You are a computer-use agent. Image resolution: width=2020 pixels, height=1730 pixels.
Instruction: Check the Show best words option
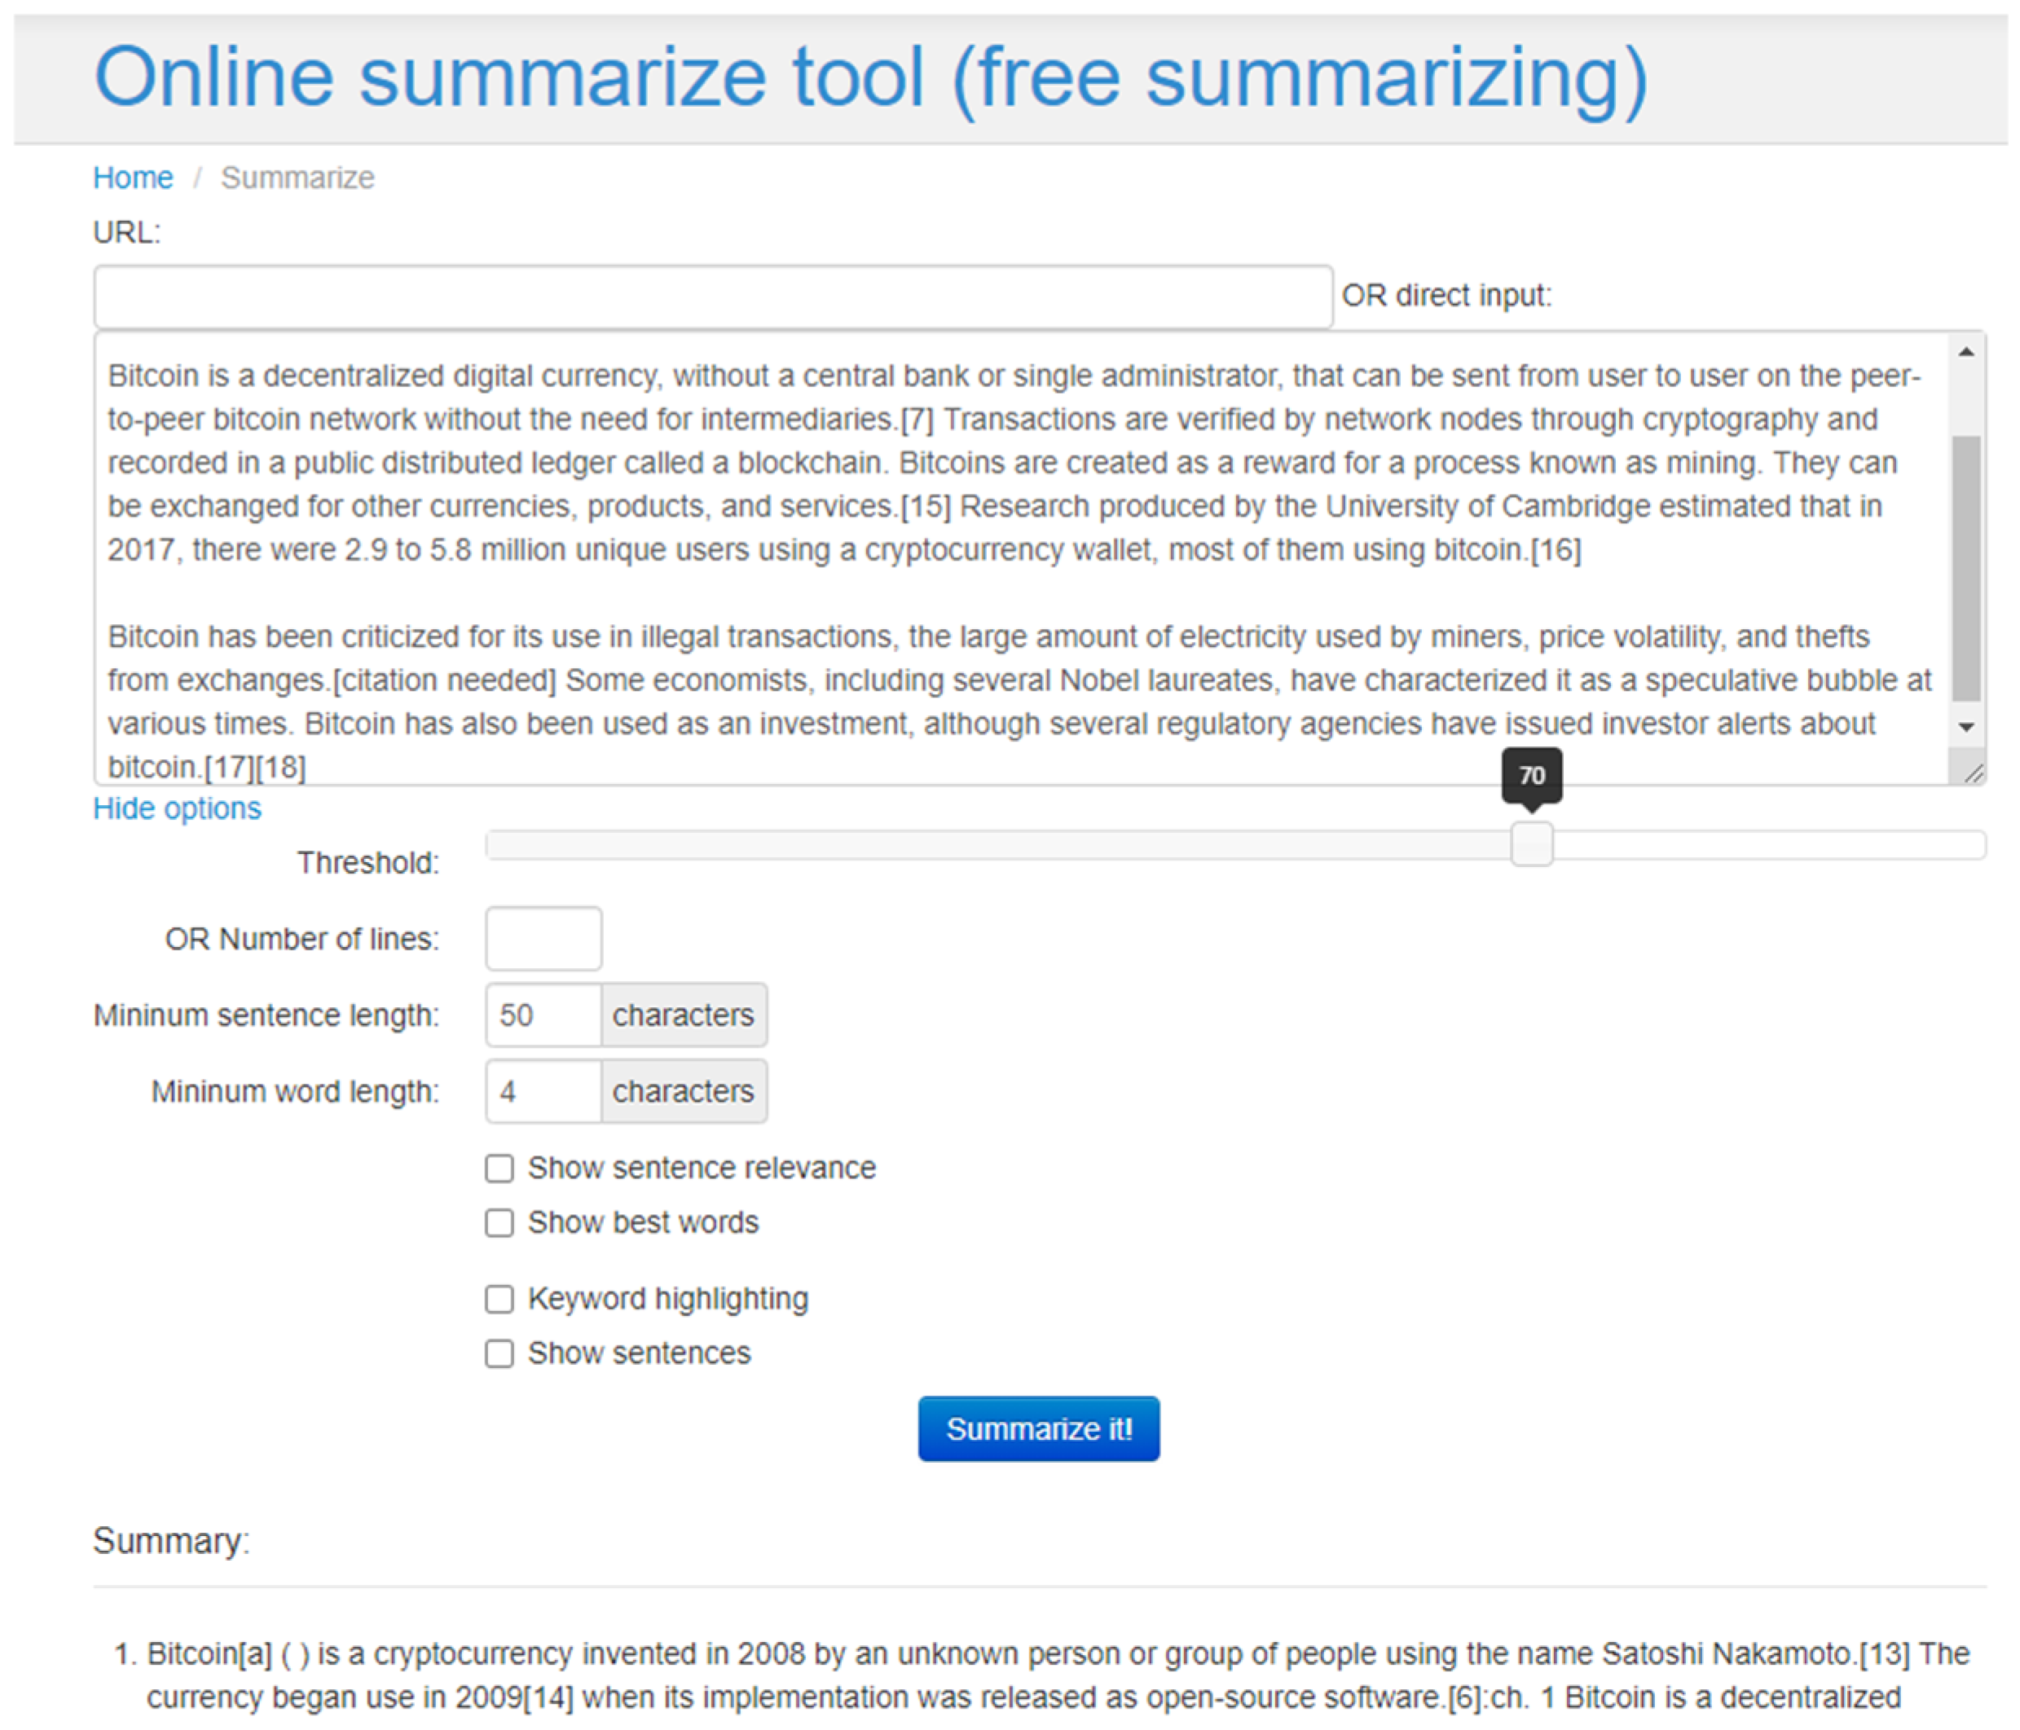(499, 1223)
